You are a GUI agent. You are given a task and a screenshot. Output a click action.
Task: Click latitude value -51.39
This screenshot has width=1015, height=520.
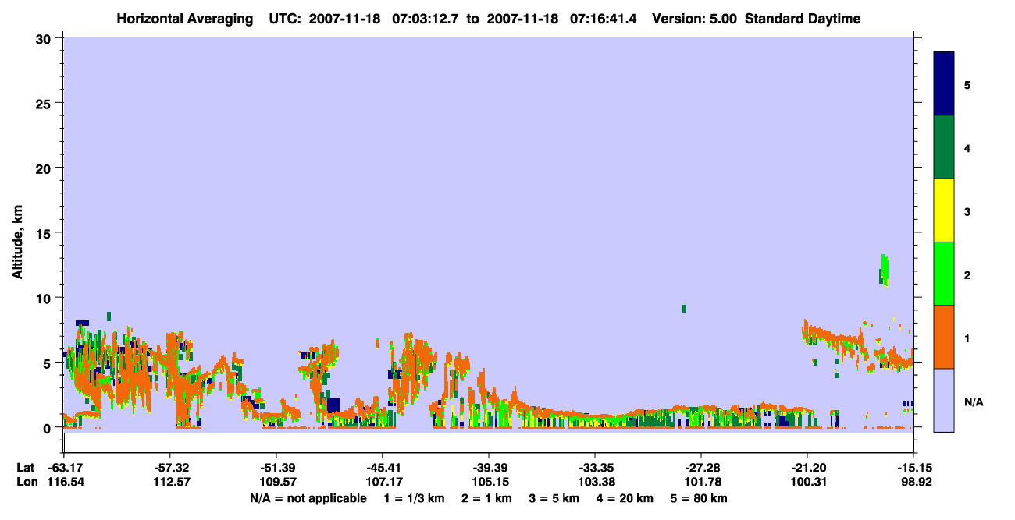[x=276, y=468]
